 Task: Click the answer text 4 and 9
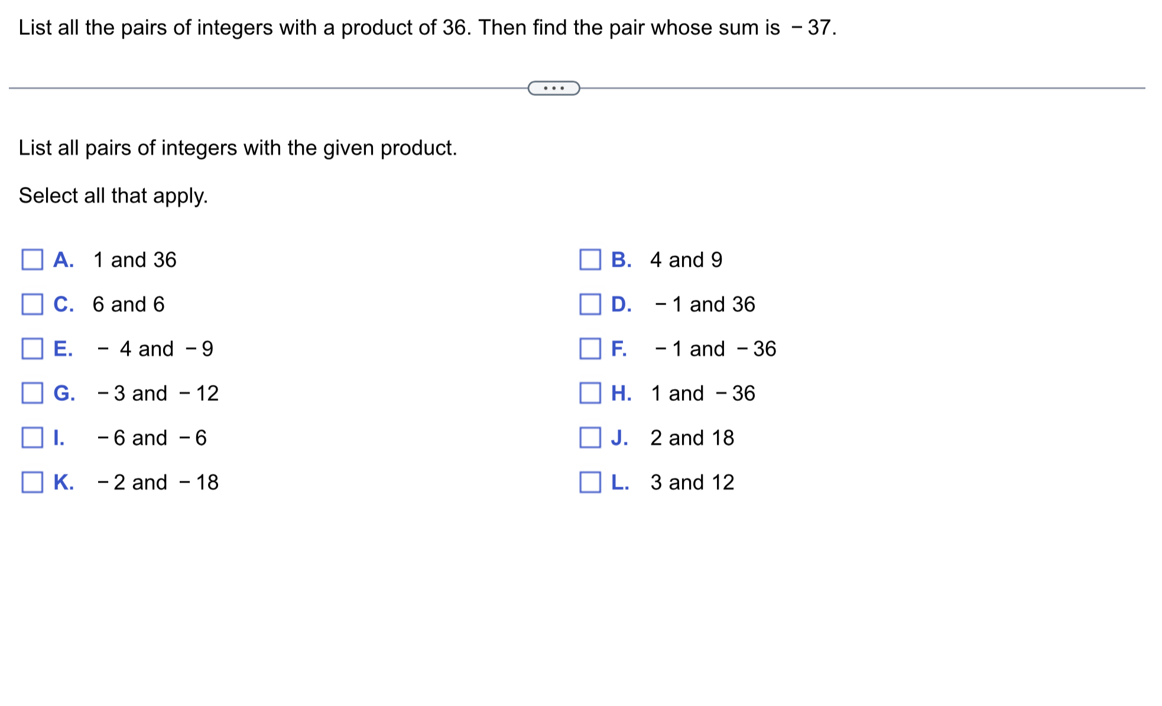click(686, 259)
